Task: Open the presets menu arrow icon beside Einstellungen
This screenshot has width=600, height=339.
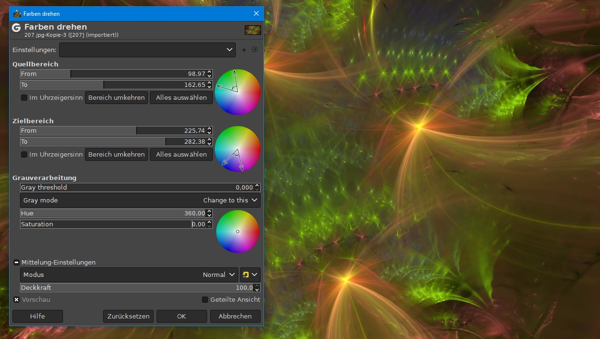Action: tap(254, 50)
